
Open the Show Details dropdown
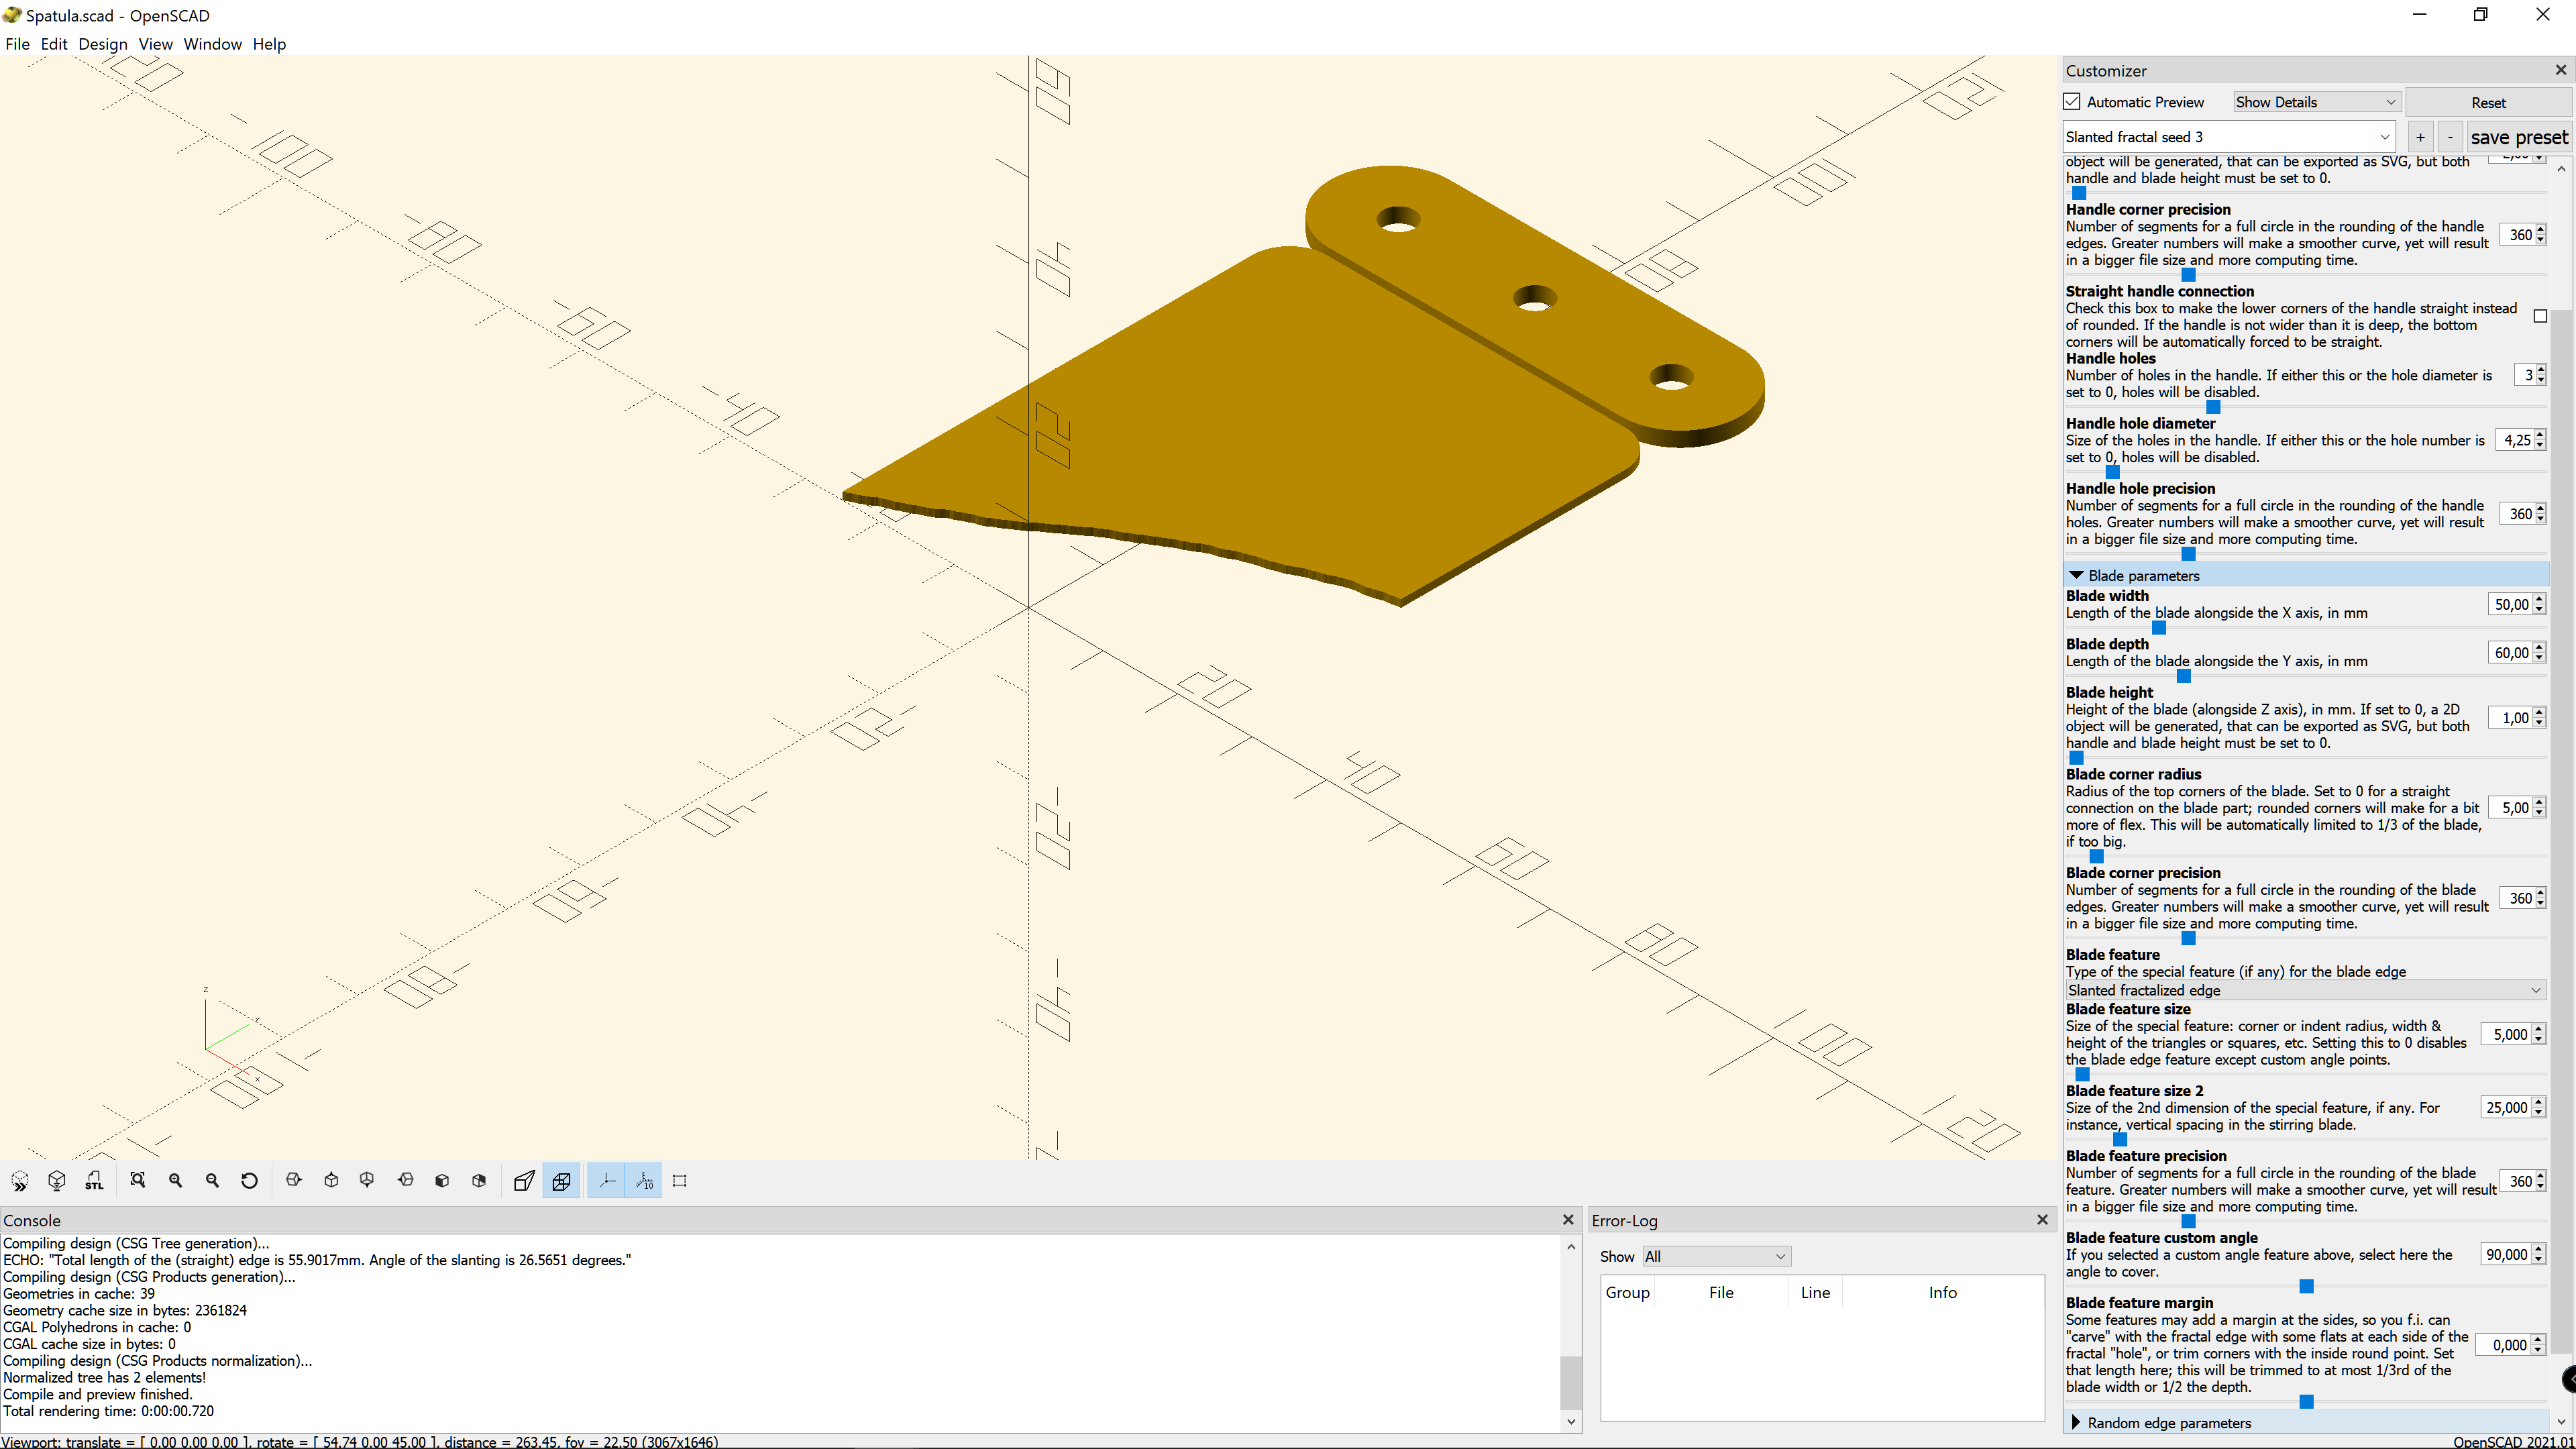click(x=2316, y=102)
